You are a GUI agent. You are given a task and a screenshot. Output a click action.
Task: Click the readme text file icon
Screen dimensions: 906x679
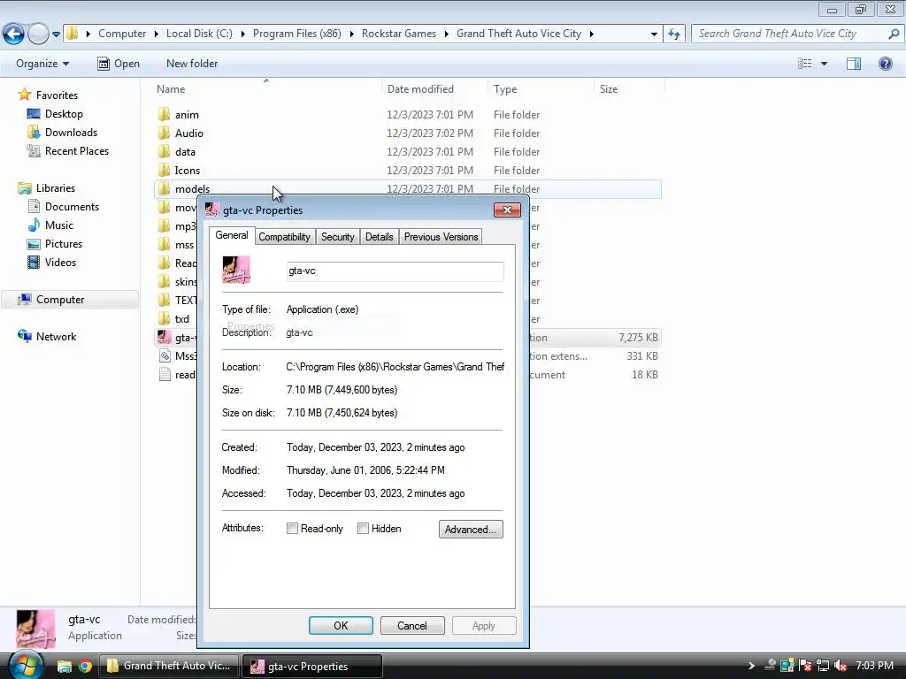[x=164, y=374]
